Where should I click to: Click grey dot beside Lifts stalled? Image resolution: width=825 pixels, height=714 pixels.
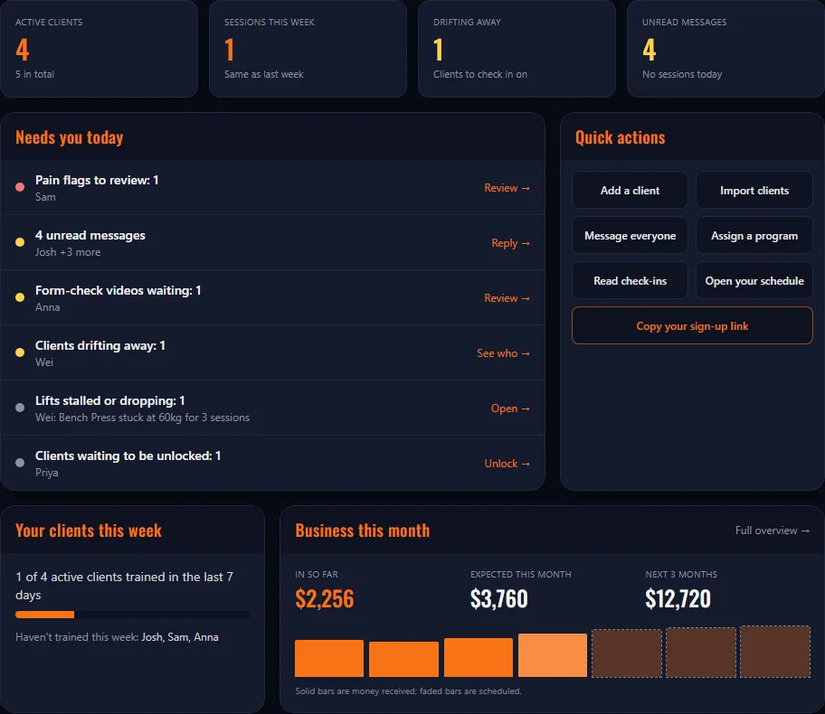(20, 408)
